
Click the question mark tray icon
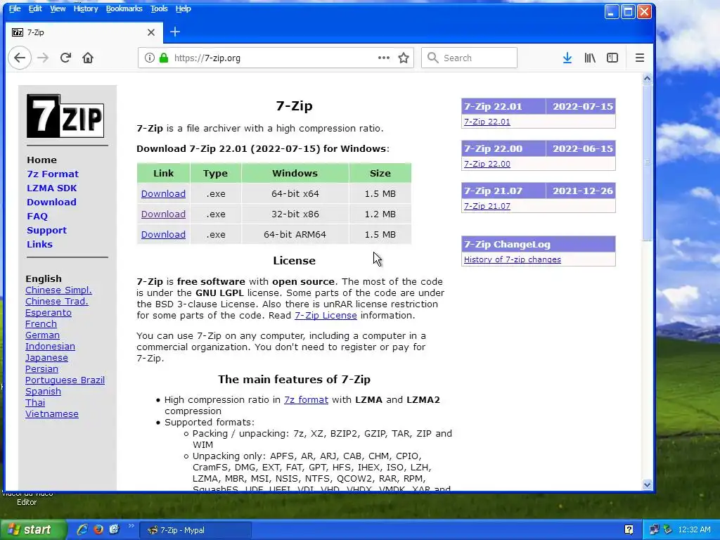click(x=629, y=530)
